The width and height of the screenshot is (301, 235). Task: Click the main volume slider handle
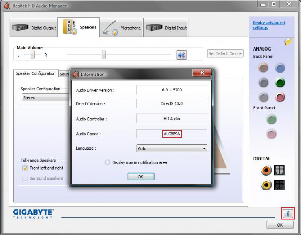(x=104, y=54)
